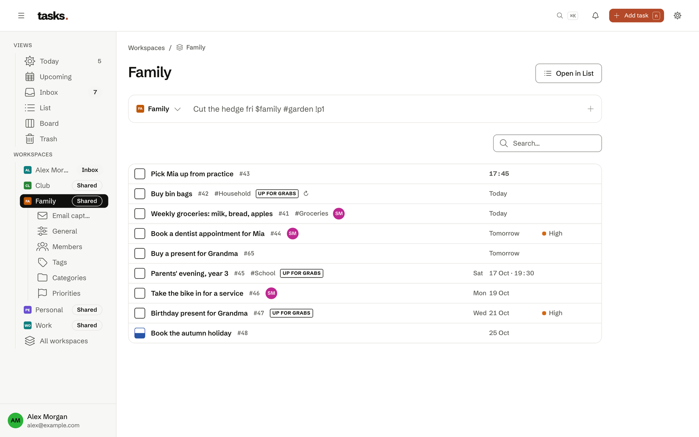Viewport: 699px width, 437px height.
Task: Click SM avatar on dentist appointment task
Action: 292,233
